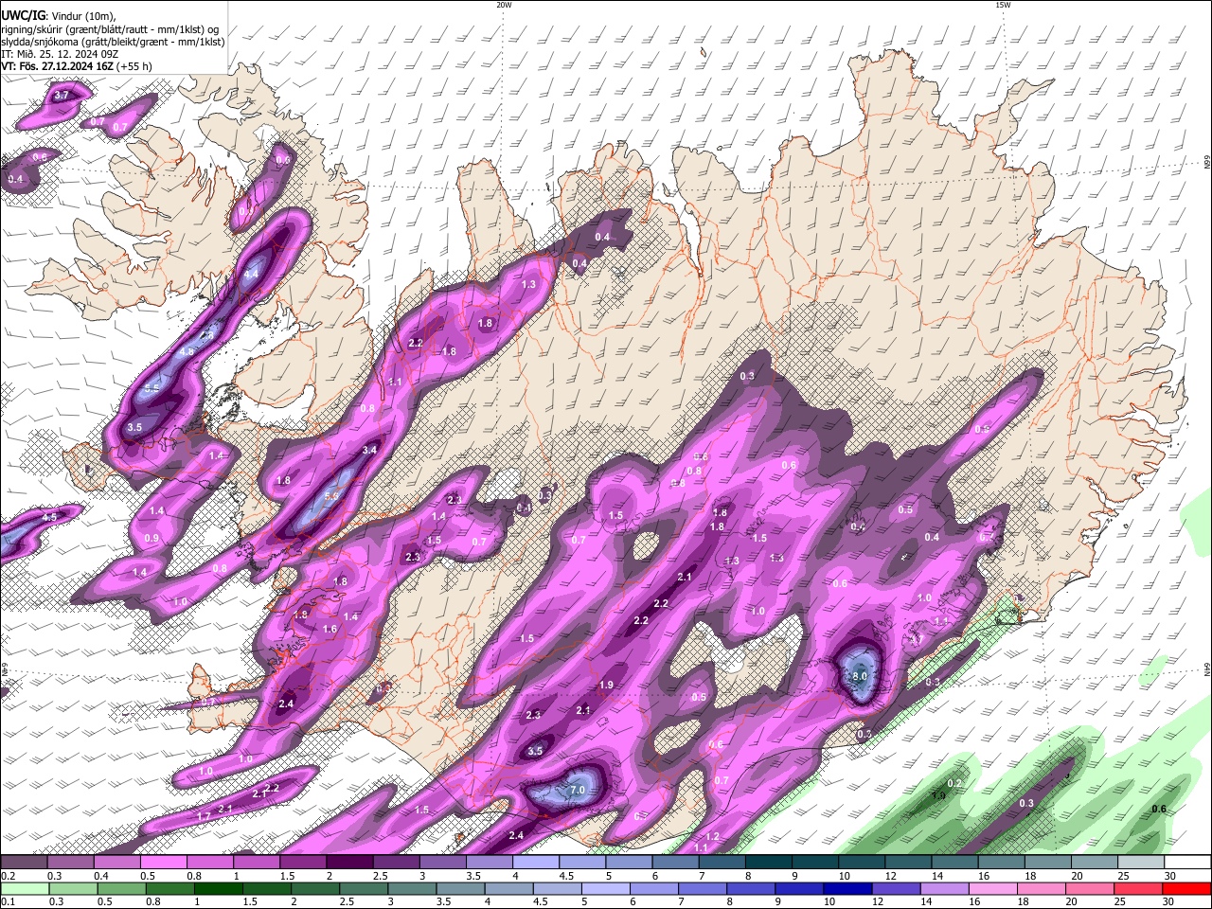
Task: Click the "30" label on the green-red rain scale
Action: point(1170,902)
